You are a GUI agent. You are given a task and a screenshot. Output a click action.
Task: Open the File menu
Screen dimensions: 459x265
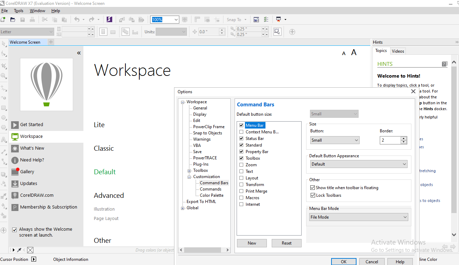pos(5,11)
